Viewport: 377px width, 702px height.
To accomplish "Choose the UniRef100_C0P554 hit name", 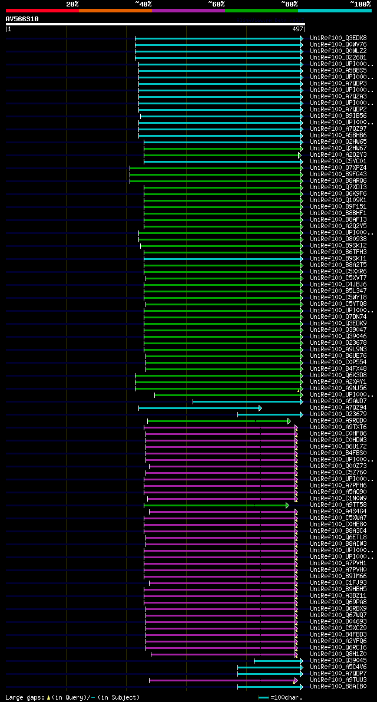I will (338, 362).
